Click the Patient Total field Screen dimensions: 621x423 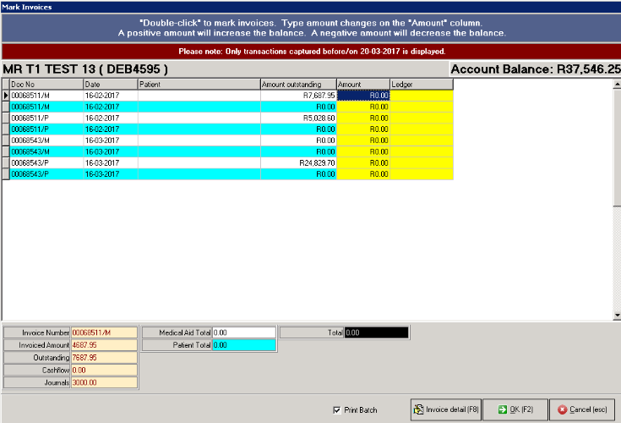[x=243, y=345]
